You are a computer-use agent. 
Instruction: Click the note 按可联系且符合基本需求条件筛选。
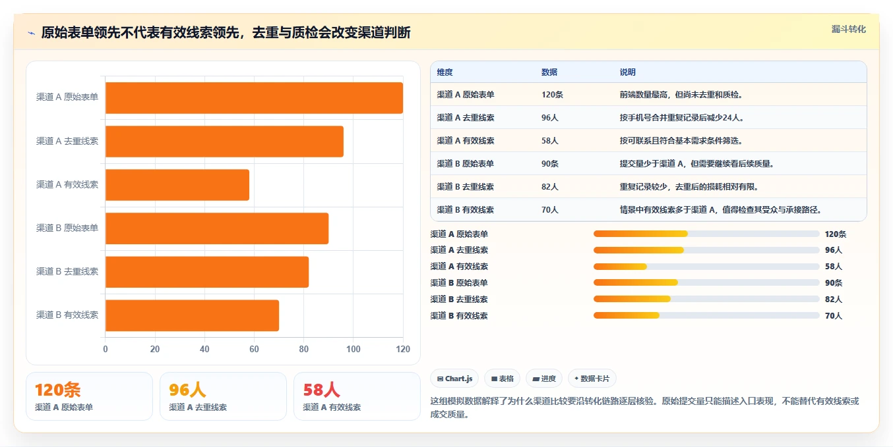(681, 141)
